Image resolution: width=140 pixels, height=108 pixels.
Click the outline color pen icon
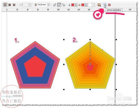point(69,5)
